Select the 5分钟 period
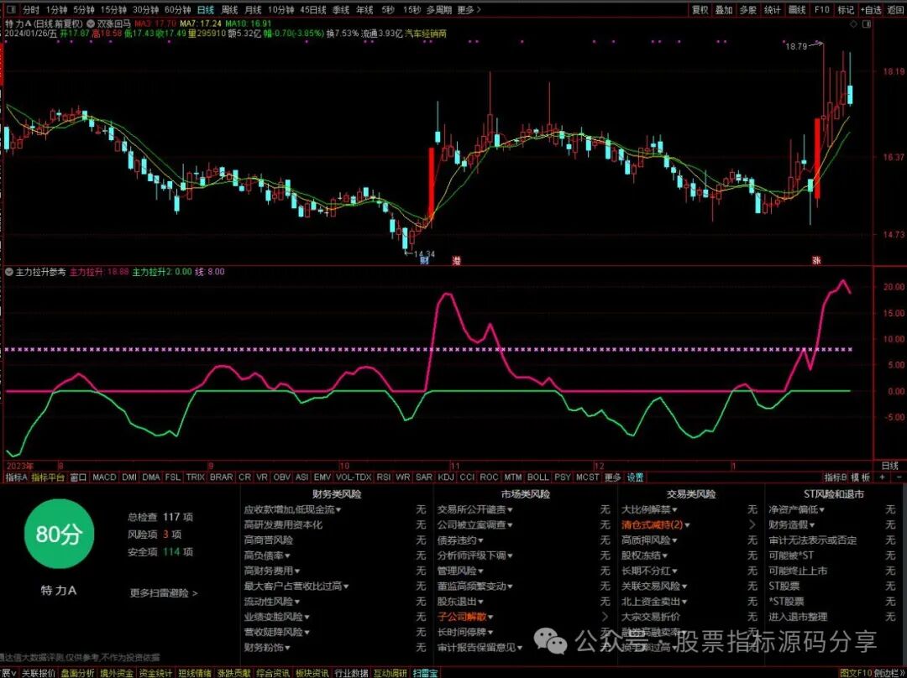Image resolution: width=907 pixels, height=678 pixels. pyautogui.click(x=84, y=10)
